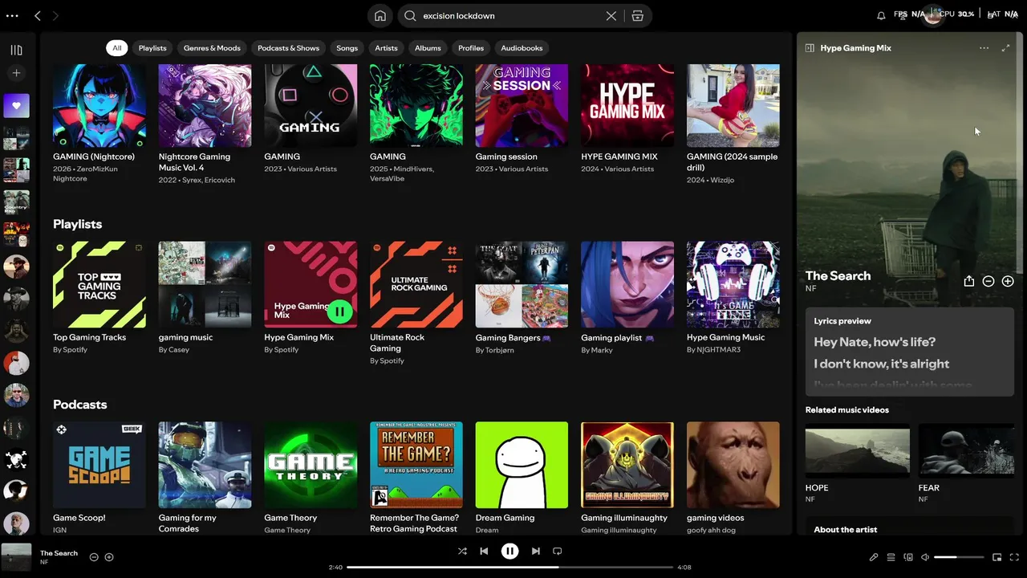Filter results by Audiobooks
The image size is (1027, 578).
522,48
